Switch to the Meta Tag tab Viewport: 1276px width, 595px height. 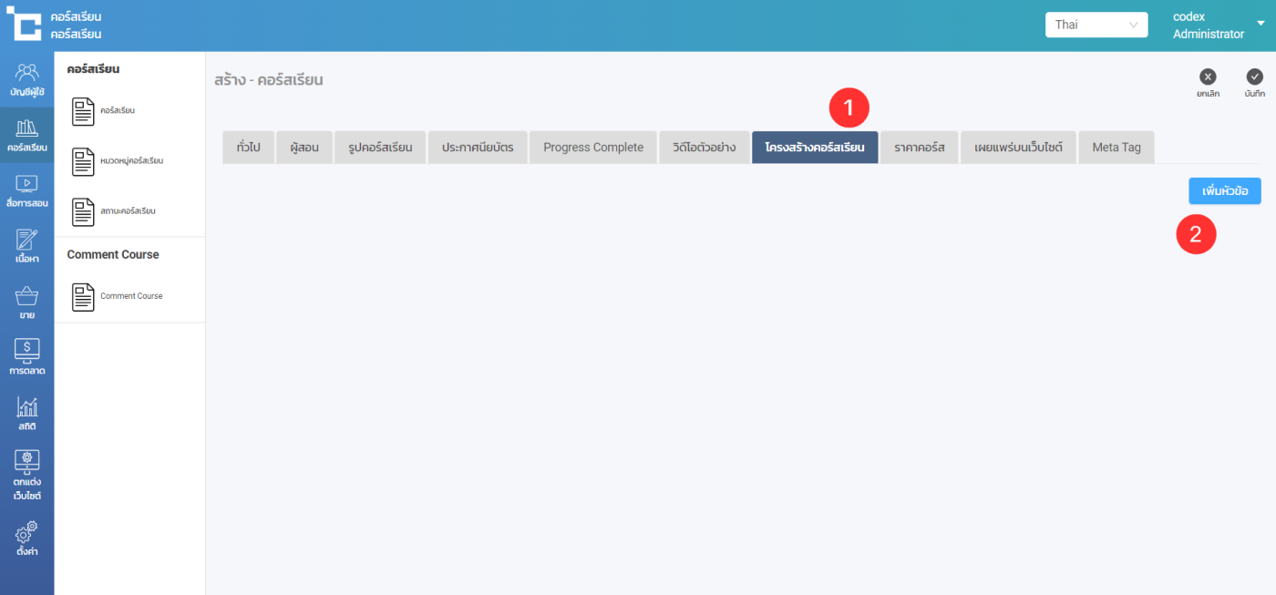[x=1116, y=148]
